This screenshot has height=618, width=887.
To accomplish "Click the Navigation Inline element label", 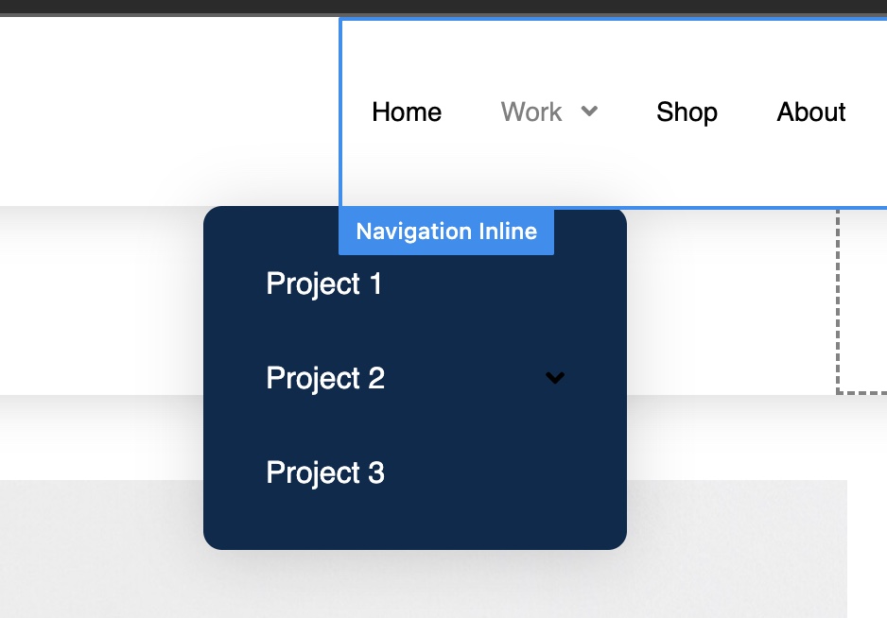I will click(446, 232).
